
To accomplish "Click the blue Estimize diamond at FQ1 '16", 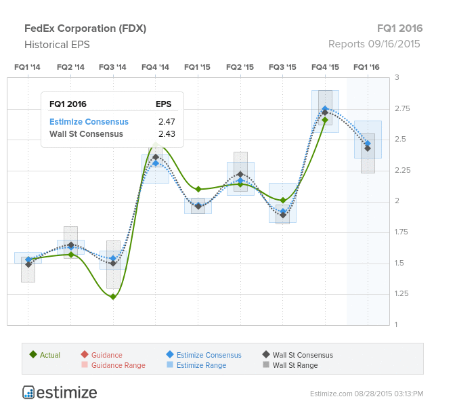I will coord(368,144).
